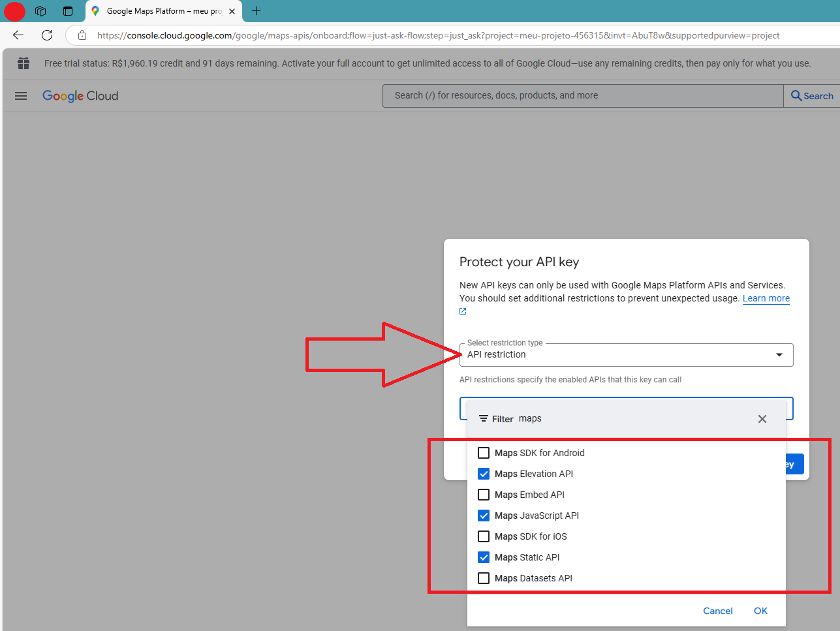Image resolution: width=840 pixels, height=631 pixels.
Task: Click the gift icon in the trial banner
Action: [x=23, y=63]
